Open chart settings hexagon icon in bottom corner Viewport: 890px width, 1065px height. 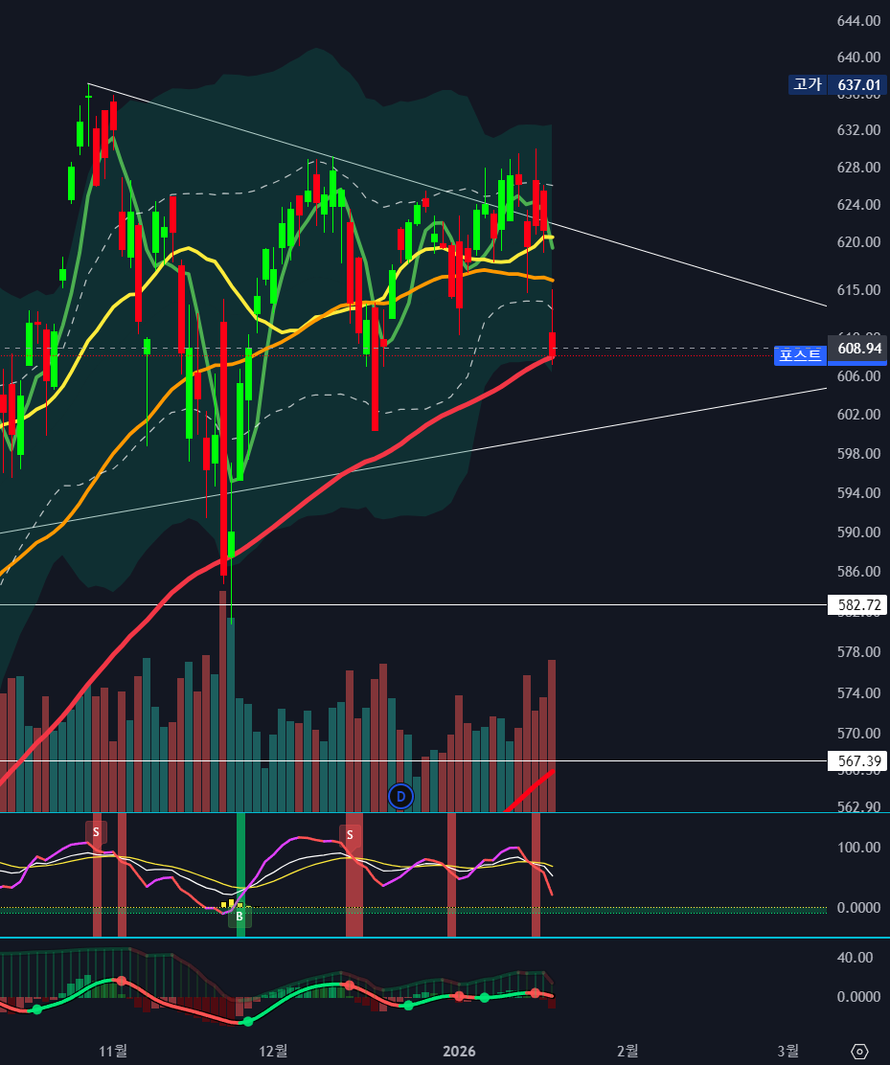tap(859, 1051)
